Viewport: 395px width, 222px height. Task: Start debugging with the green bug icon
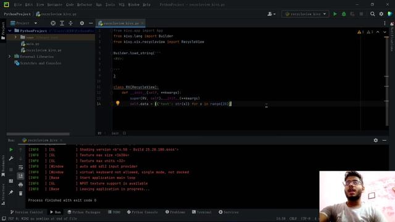(344, 14)
